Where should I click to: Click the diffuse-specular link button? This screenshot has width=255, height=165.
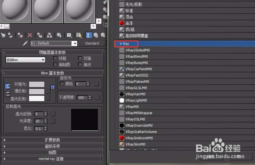[x=8, y=94]
